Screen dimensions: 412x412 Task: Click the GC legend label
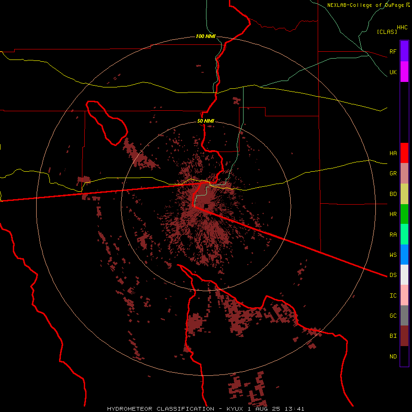click(x=393, y=315)
